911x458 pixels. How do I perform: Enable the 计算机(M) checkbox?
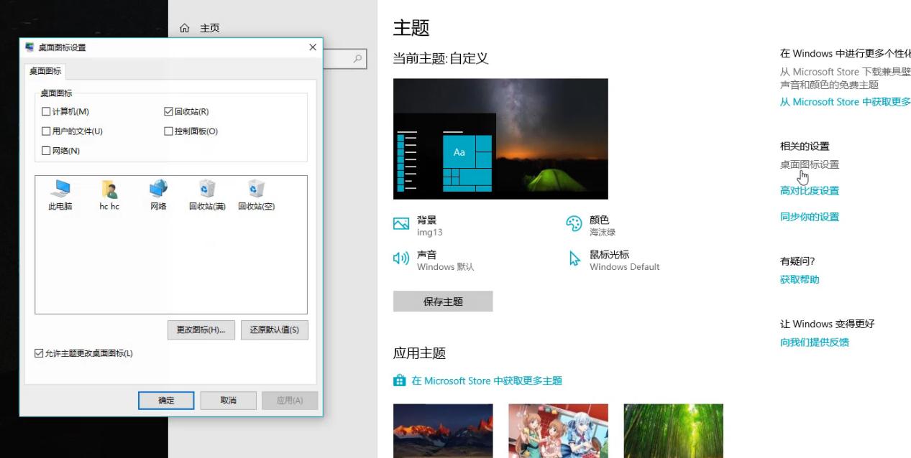pyautogui.click(x=46, y=111)
